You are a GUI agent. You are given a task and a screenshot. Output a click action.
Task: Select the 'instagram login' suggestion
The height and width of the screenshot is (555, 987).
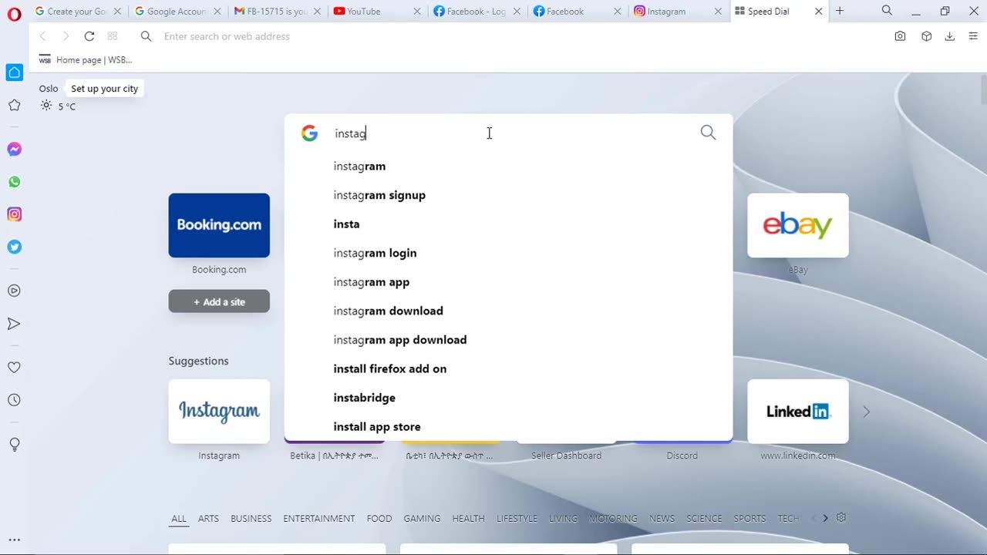tap(508, 253)
